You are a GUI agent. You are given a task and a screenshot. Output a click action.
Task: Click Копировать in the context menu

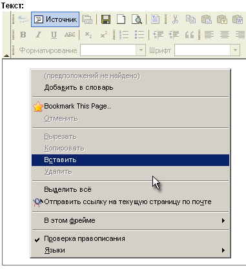tap(130, 149)
